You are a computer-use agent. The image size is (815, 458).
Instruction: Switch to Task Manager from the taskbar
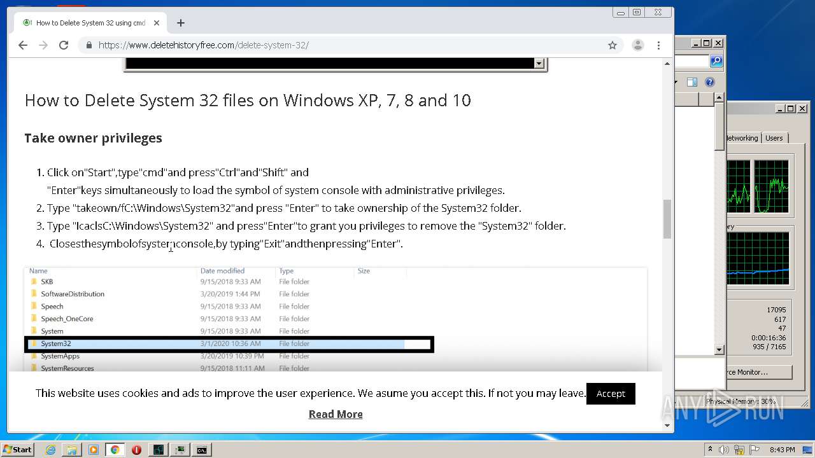[180, 450]
